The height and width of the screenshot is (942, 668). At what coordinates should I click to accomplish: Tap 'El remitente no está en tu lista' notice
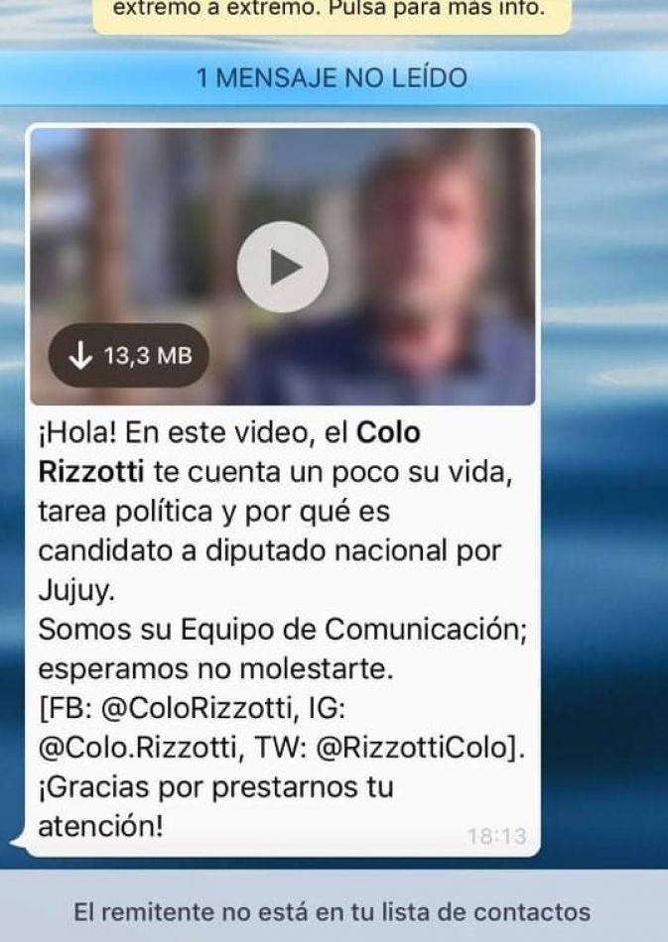(332, 912)
